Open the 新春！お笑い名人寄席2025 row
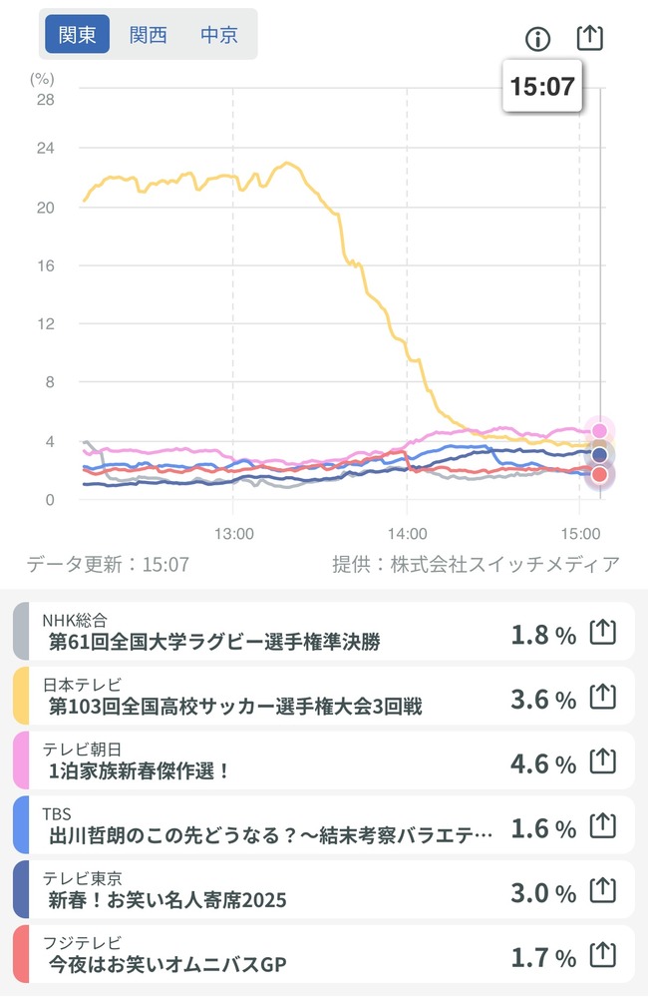 point(324,889)
